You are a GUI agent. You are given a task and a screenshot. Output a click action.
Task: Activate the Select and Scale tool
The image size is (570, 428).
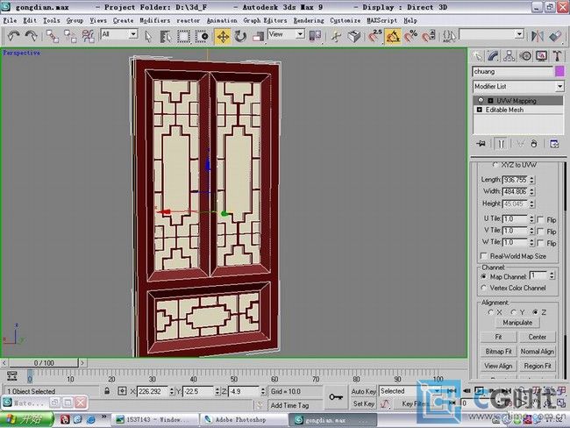tap(258, 36)
